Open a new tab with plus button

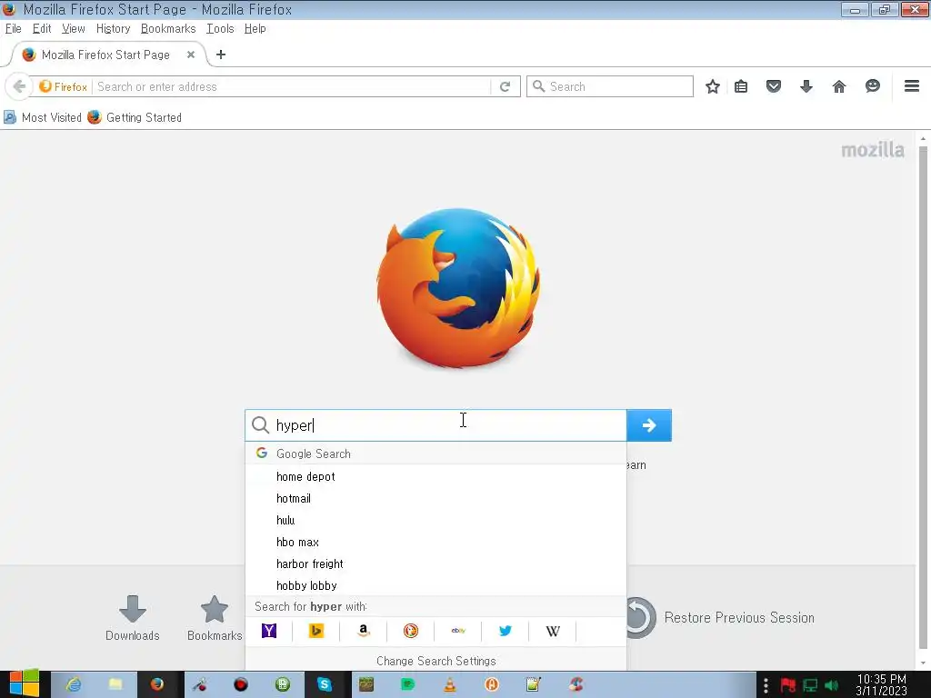click(221, 55)
